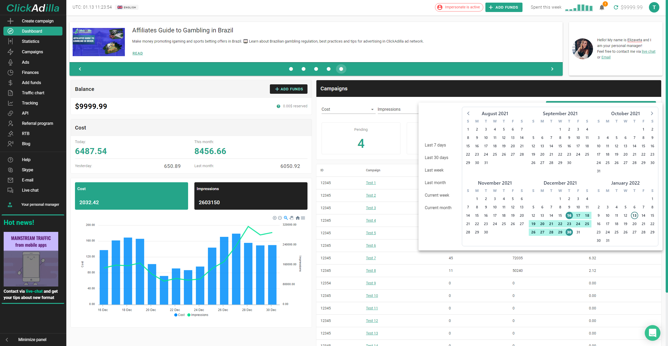Select December 30 end date
The height and width of the screenshot is (346, 668).
[569, 232]
